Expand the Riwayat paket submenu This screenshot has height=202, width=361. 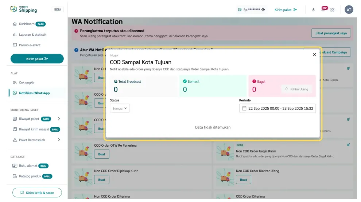59,119
